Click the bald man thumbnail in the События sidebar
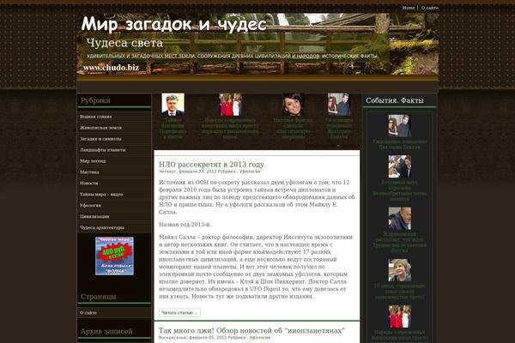515x343 pixels. coord(399,219)
